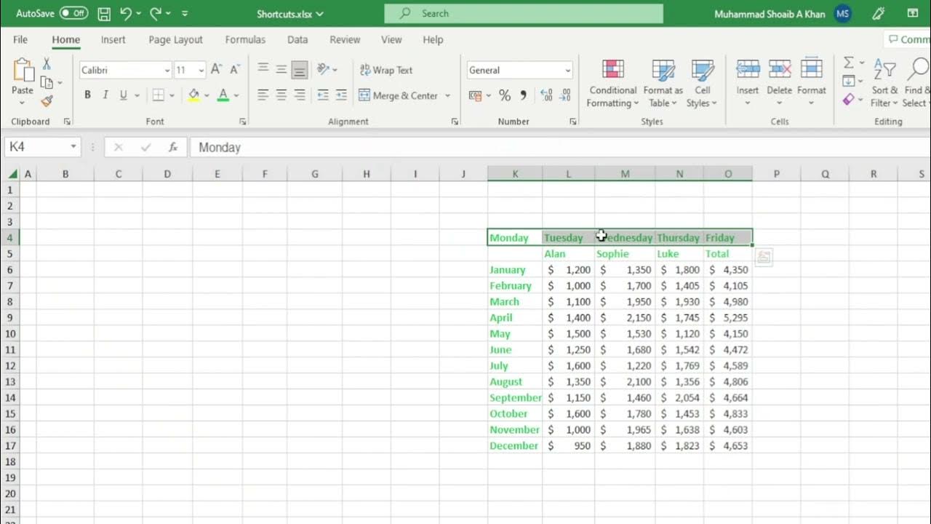Save the workbook with the disk icon
931x524 pixels.
click(x=104, y=13)
